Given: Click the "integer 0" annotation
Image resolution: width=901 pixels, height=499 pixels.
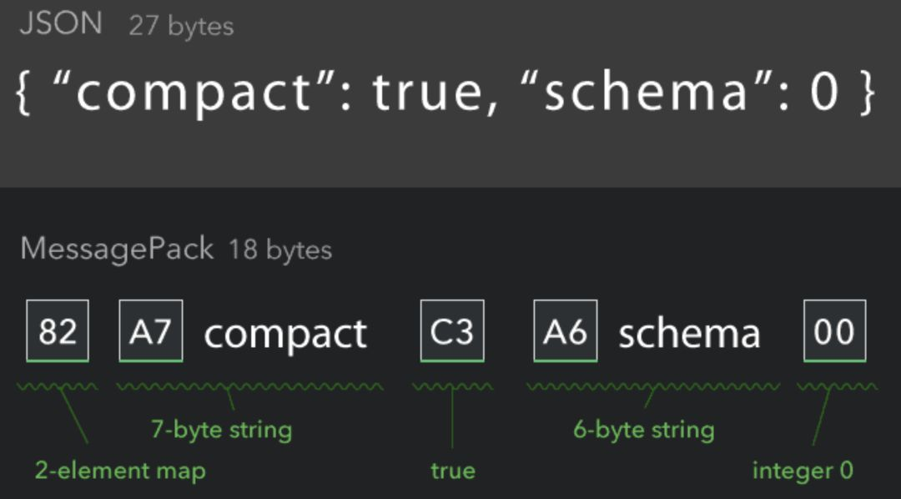Looking at the screenshot, I should 803,471.
